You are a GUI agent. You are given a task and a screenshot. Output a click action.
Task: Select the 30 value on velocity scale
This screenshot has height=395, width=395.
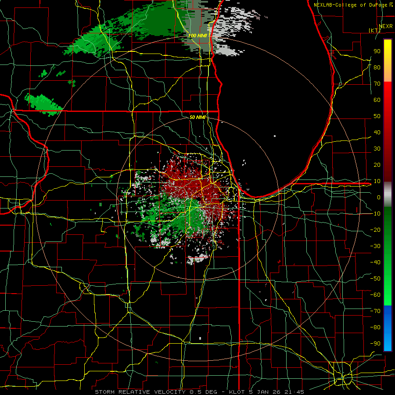click(377, 149)
